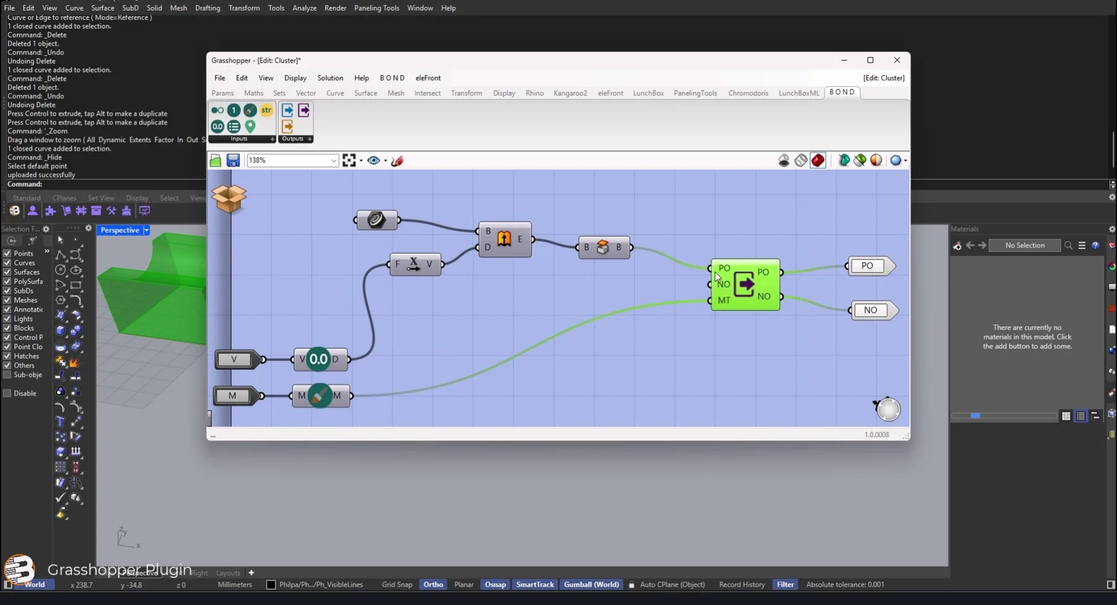Save document with blue floppy disk icon
The width and height of the screenshot is (1117, 605).
click(233, 161)
